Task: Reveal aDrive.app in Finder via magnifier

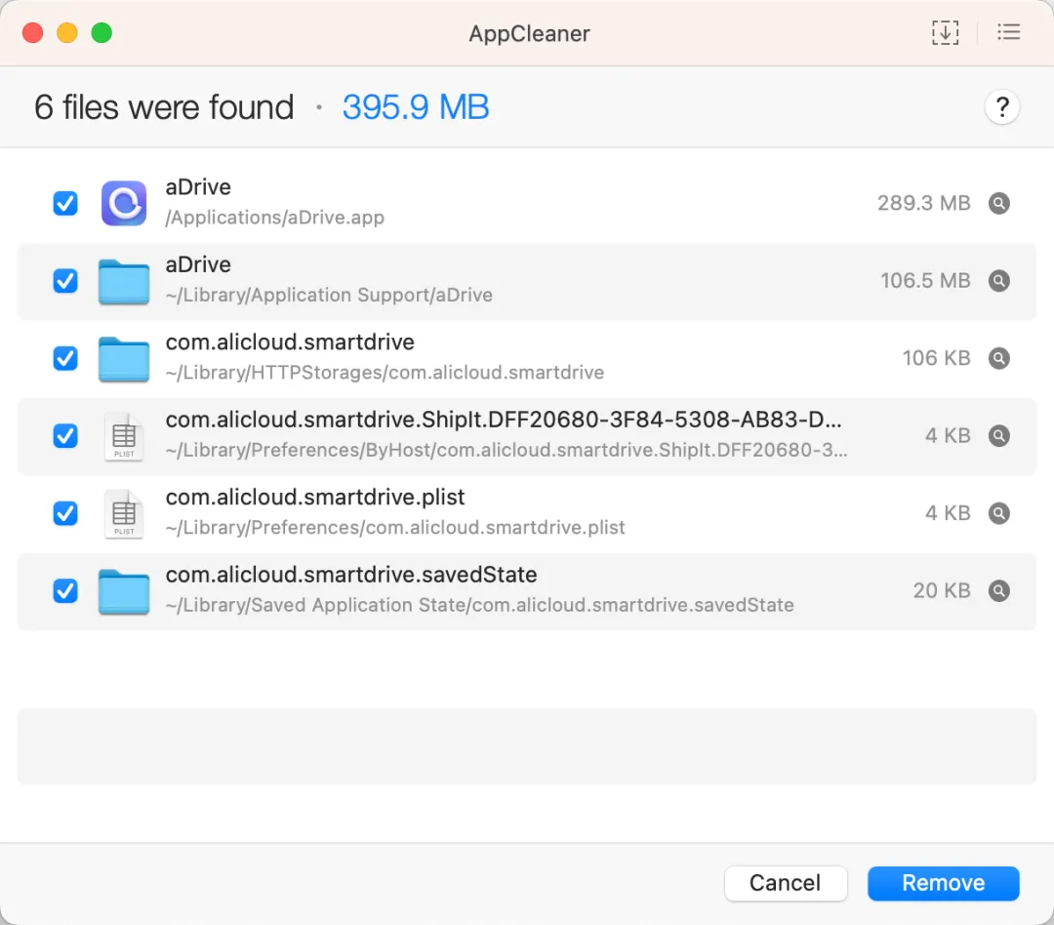Action: coord(999,203)
